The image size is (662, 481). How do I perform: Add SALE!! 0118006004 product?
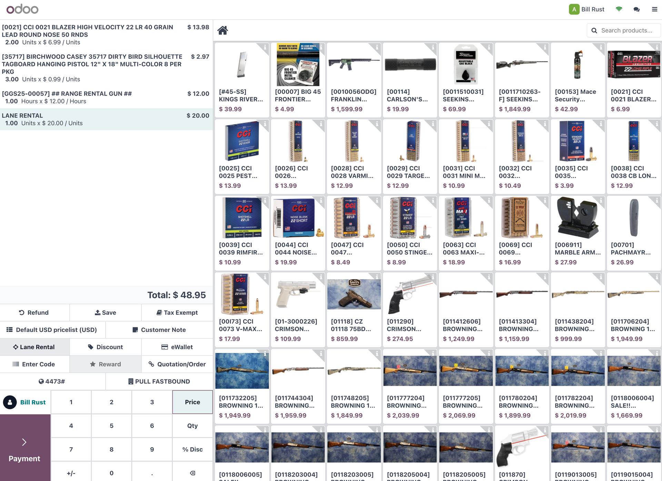(634, 386)
